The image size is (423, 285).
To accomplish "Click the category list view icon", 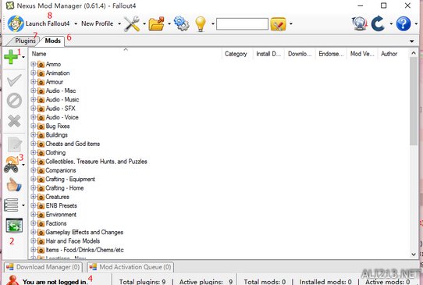I will pyautogui.click(x=12, y=205).
